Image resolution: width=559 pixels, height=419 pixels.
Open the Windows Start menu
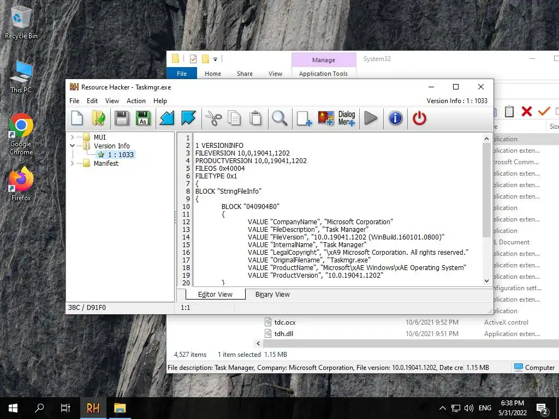(x=13, y=408)
